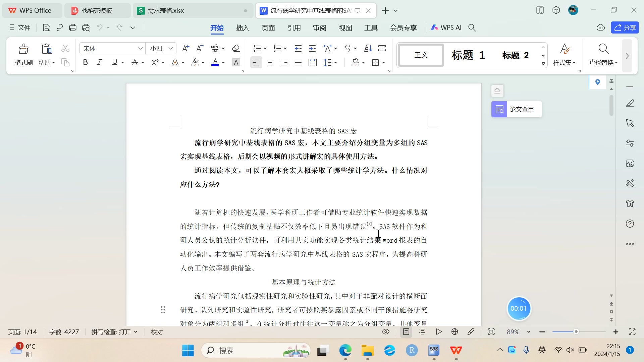Viewport: 644px width, 362px height.
Task: Click the sort icon in paragraph group
Action: point(368,49)
